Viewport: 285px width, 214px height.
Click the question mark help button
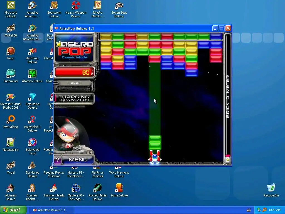pos(57,160)
